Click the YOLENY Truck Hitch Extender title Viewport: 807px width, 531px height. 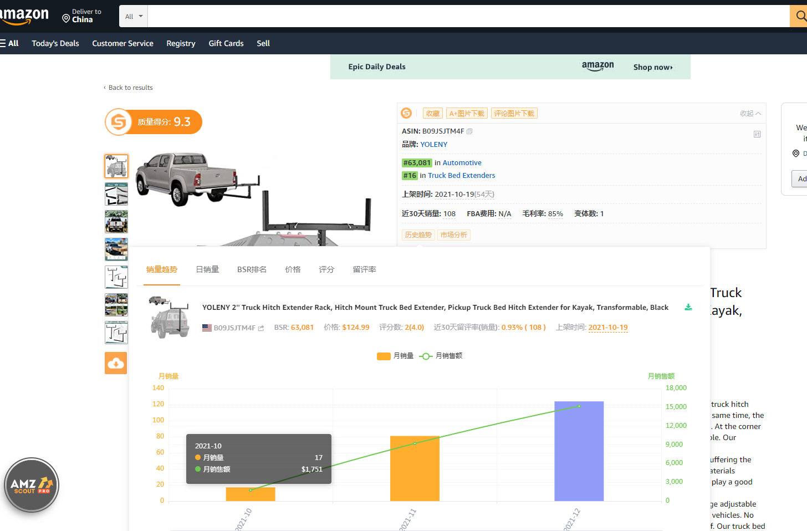click(435, 307)
